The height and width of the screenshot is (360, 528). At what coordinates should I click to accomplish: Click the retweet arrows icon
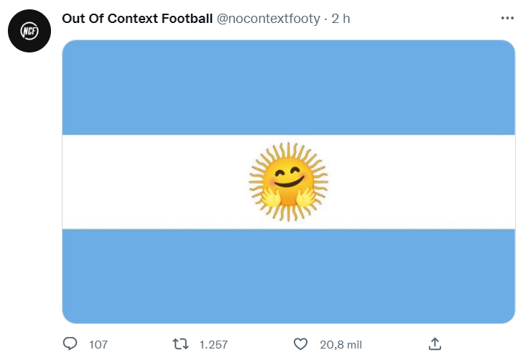click(180, 344)
